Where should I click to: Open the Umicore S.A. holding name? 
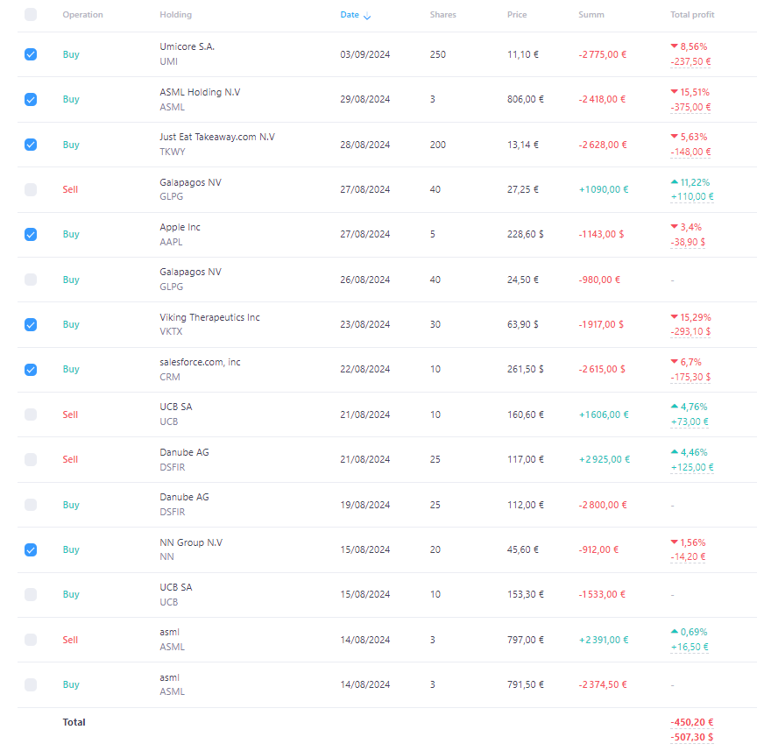pyautogui.click(x=187, y=46)
